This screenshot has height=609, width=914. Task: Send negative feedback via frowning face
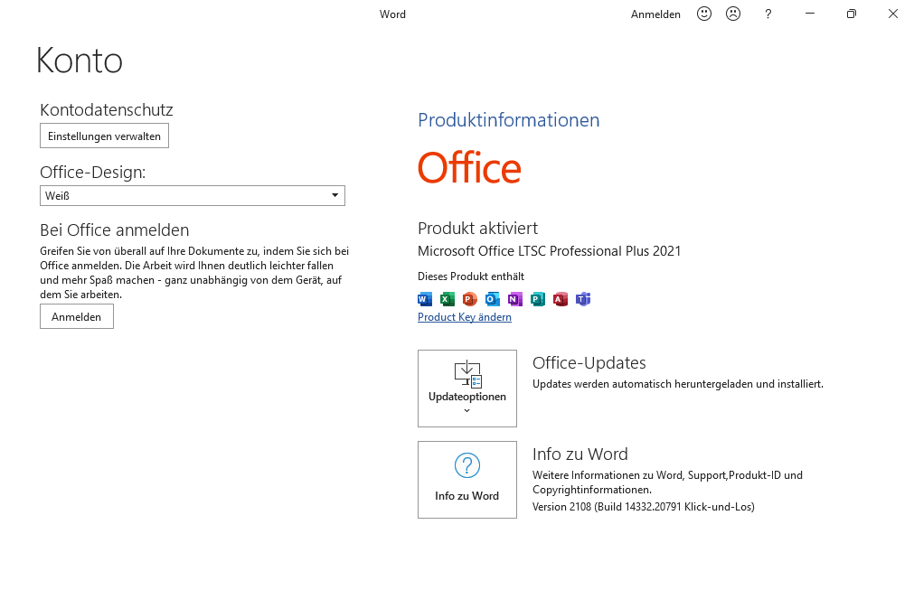pyautogui.click(x=733, y=14)
